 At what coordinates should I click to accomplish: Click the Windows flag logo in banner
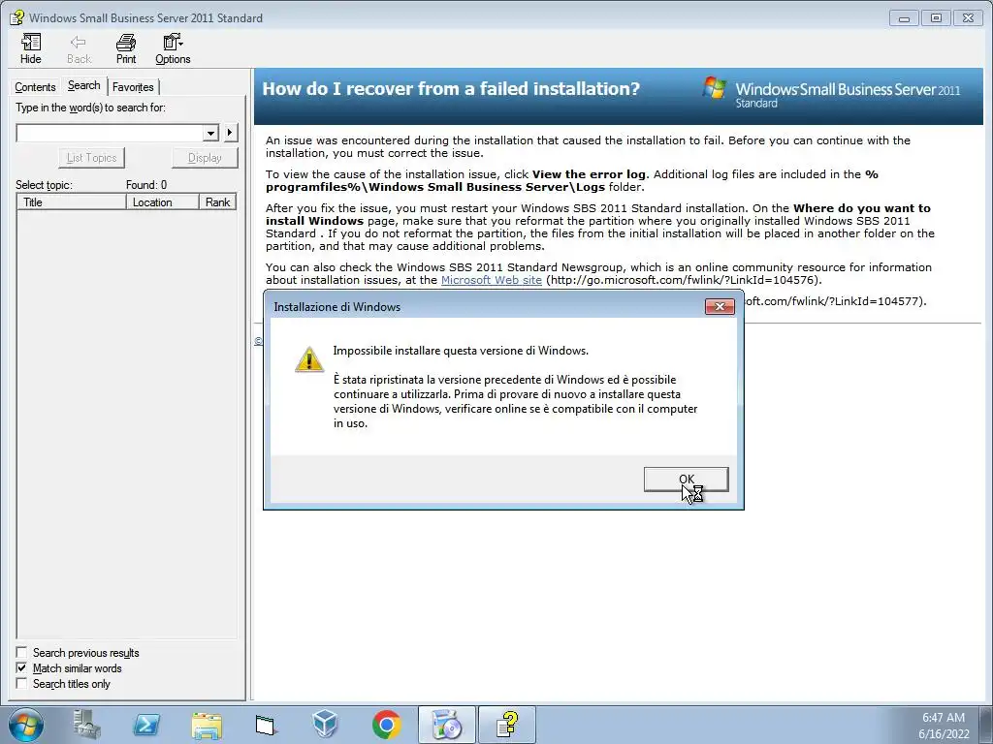(715, 88)
